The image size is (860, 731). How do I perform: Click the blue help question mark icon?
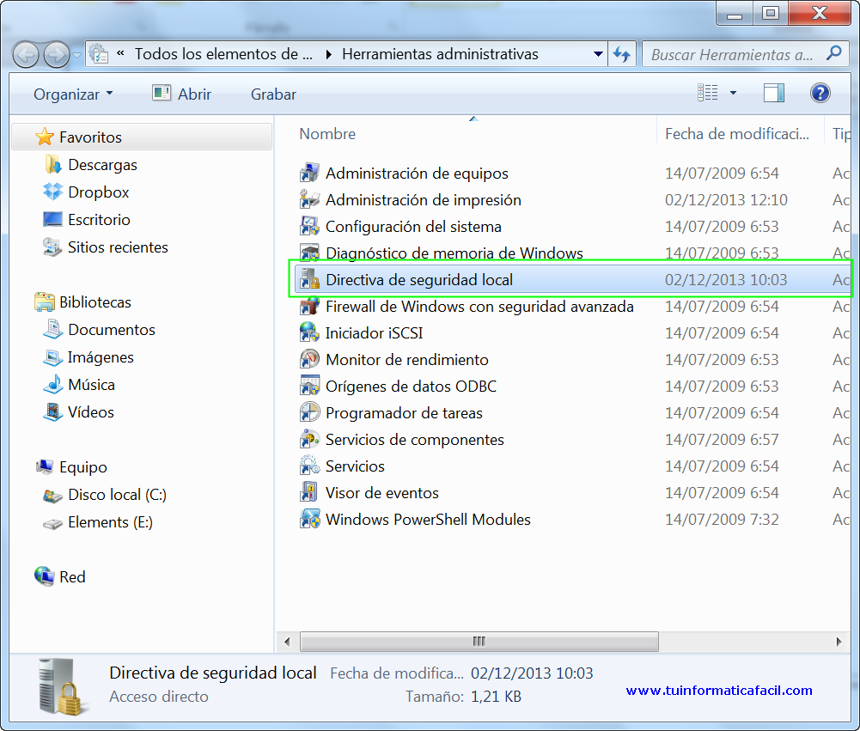click(x=820, y=94)
